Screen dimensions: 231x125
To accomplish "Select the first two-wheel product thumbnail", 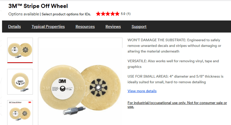I will (20, 50).
